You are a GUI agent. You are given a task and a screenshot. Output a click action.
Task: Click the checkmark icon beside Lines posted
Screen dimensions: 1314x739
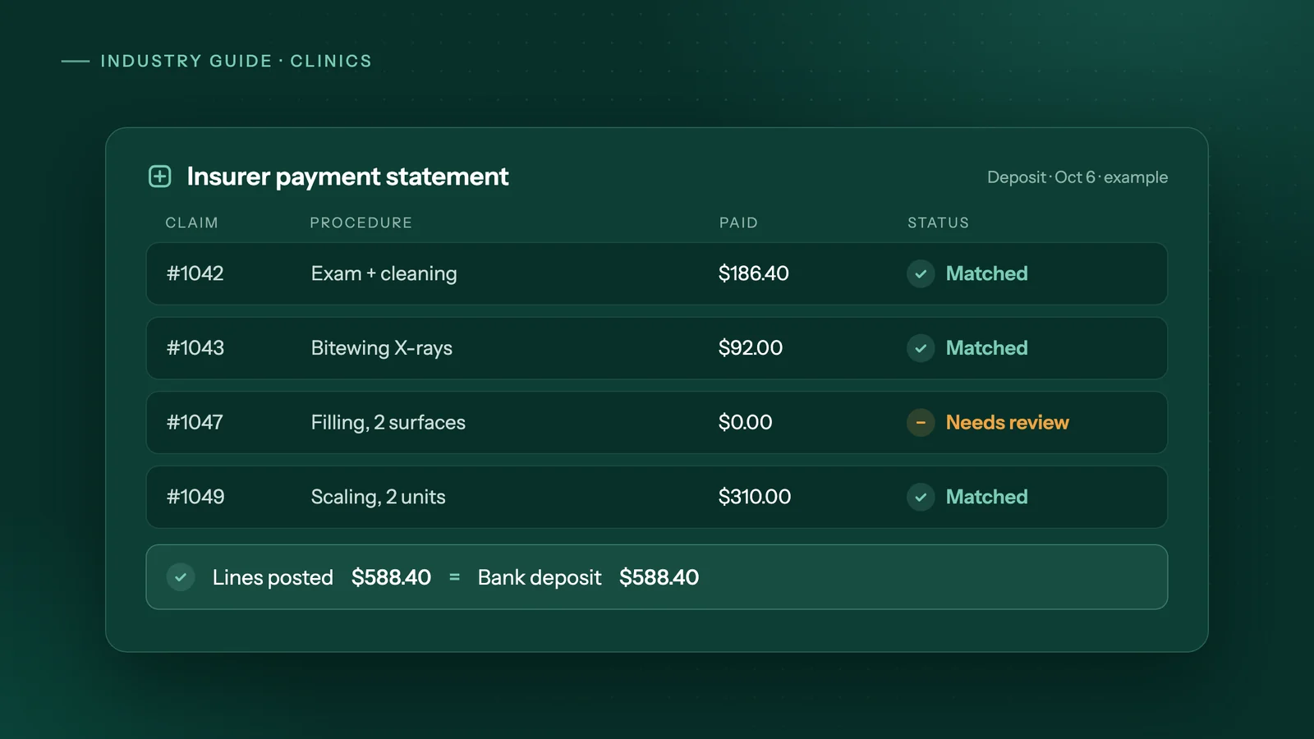point(181,577)
